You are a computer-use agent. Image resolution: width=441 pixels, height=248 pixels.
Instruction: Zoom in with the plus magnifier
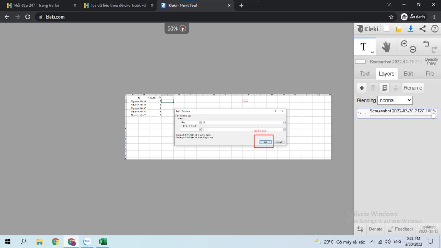[x=404, y=43]
